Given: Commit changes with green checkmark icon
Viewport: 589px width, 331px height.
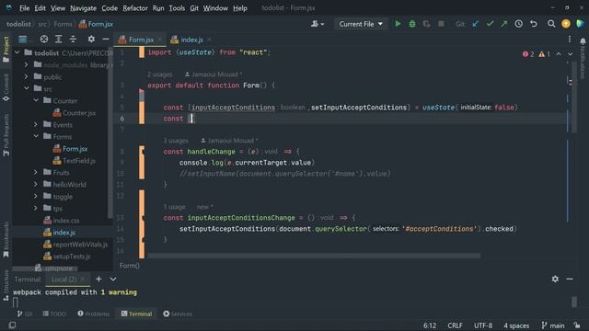Looking at the screenshot, I should [490, 24].
